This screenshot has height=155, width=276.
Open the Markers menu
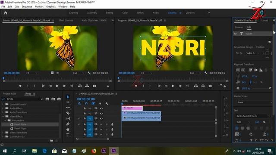coord(39,7)
